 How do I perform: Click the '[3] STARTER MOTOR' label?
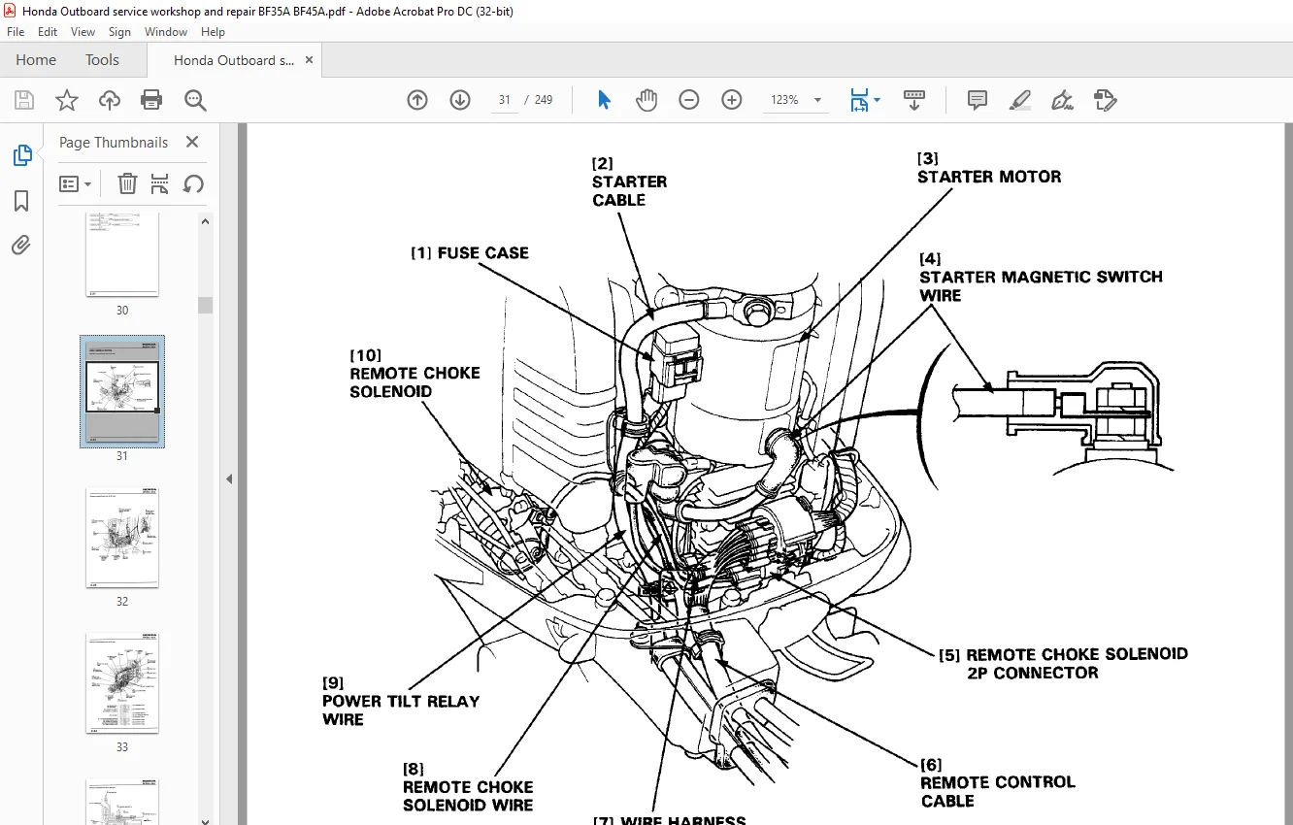pyautogui.click(x=989, y=168)
